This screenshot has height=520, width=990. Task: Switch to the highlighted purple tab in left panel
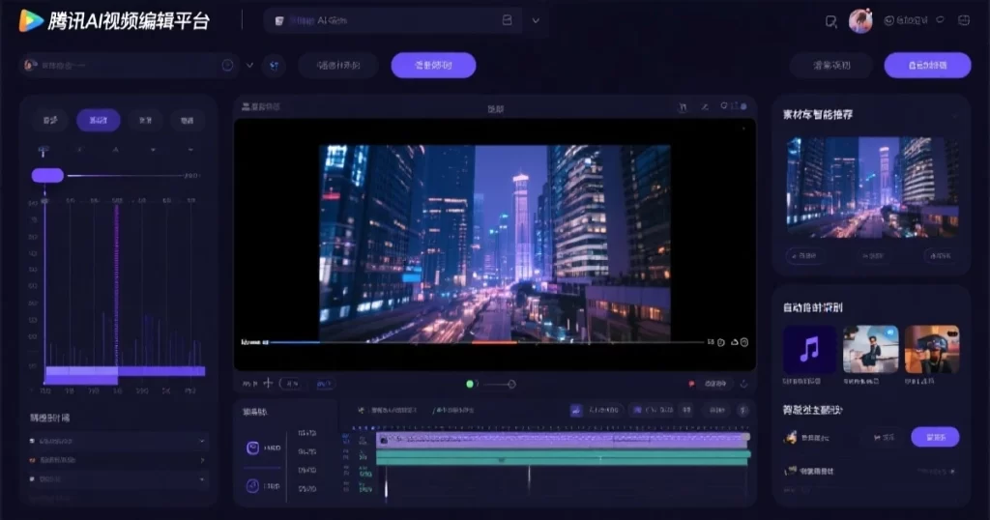[98, 120]
